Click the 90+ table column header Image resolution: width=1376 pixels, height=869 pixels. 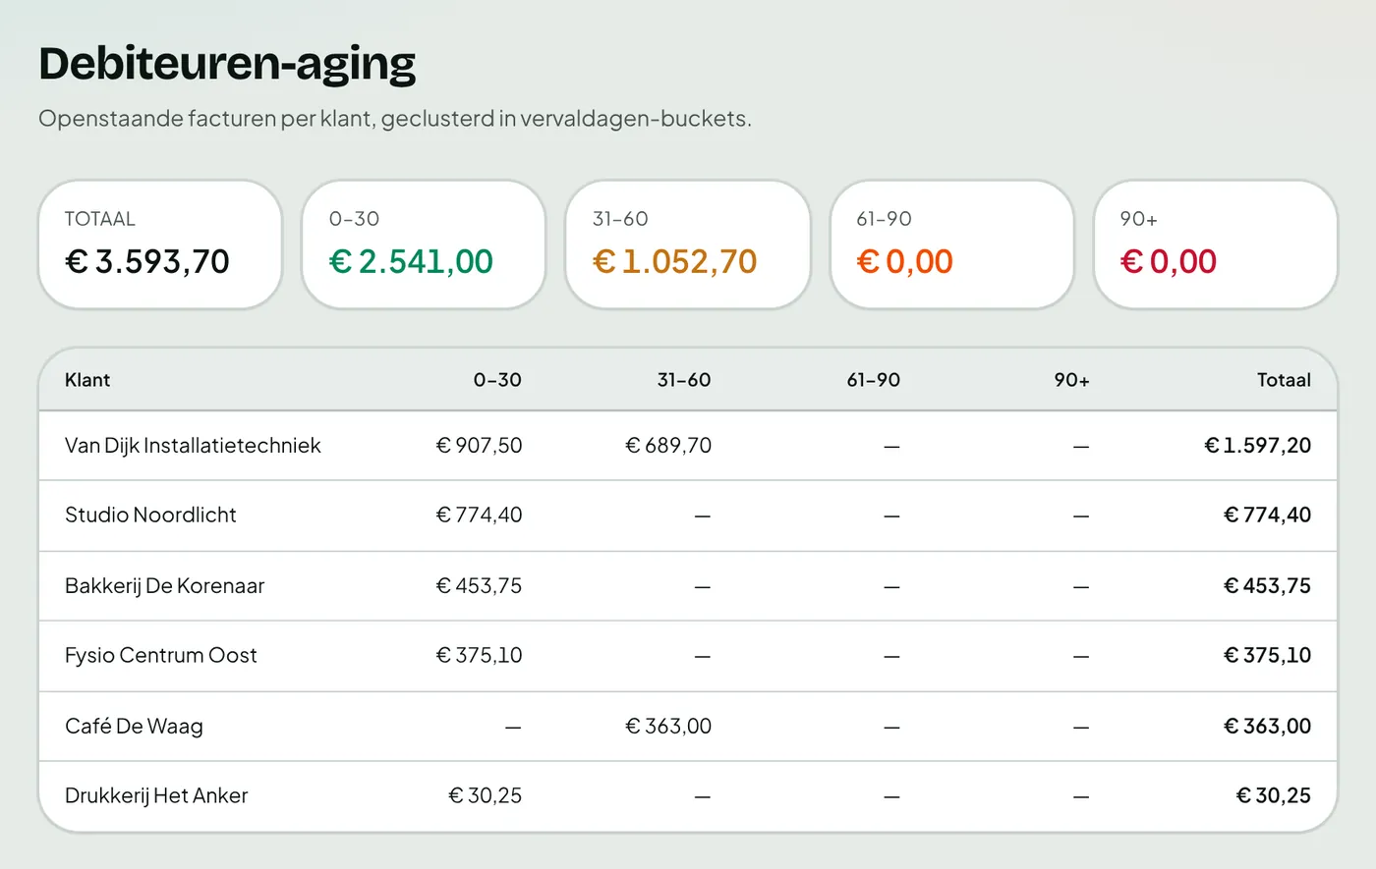(x=1071, y=380)
